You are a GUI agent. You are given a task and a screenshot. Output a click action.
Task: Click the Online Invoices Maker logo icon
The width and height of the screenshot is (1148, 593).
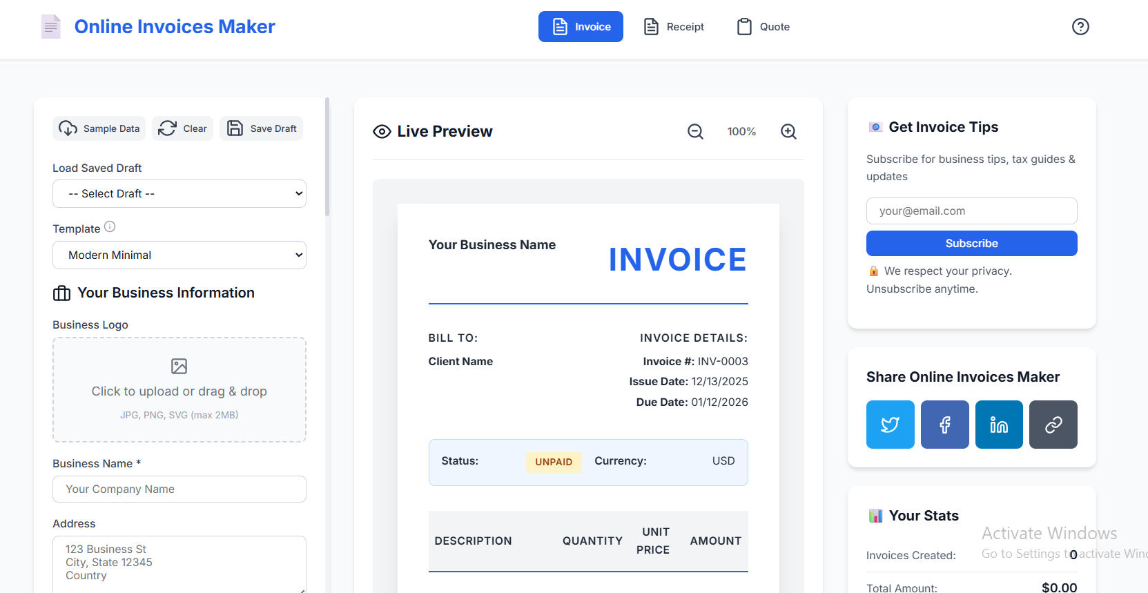(51, 26)
